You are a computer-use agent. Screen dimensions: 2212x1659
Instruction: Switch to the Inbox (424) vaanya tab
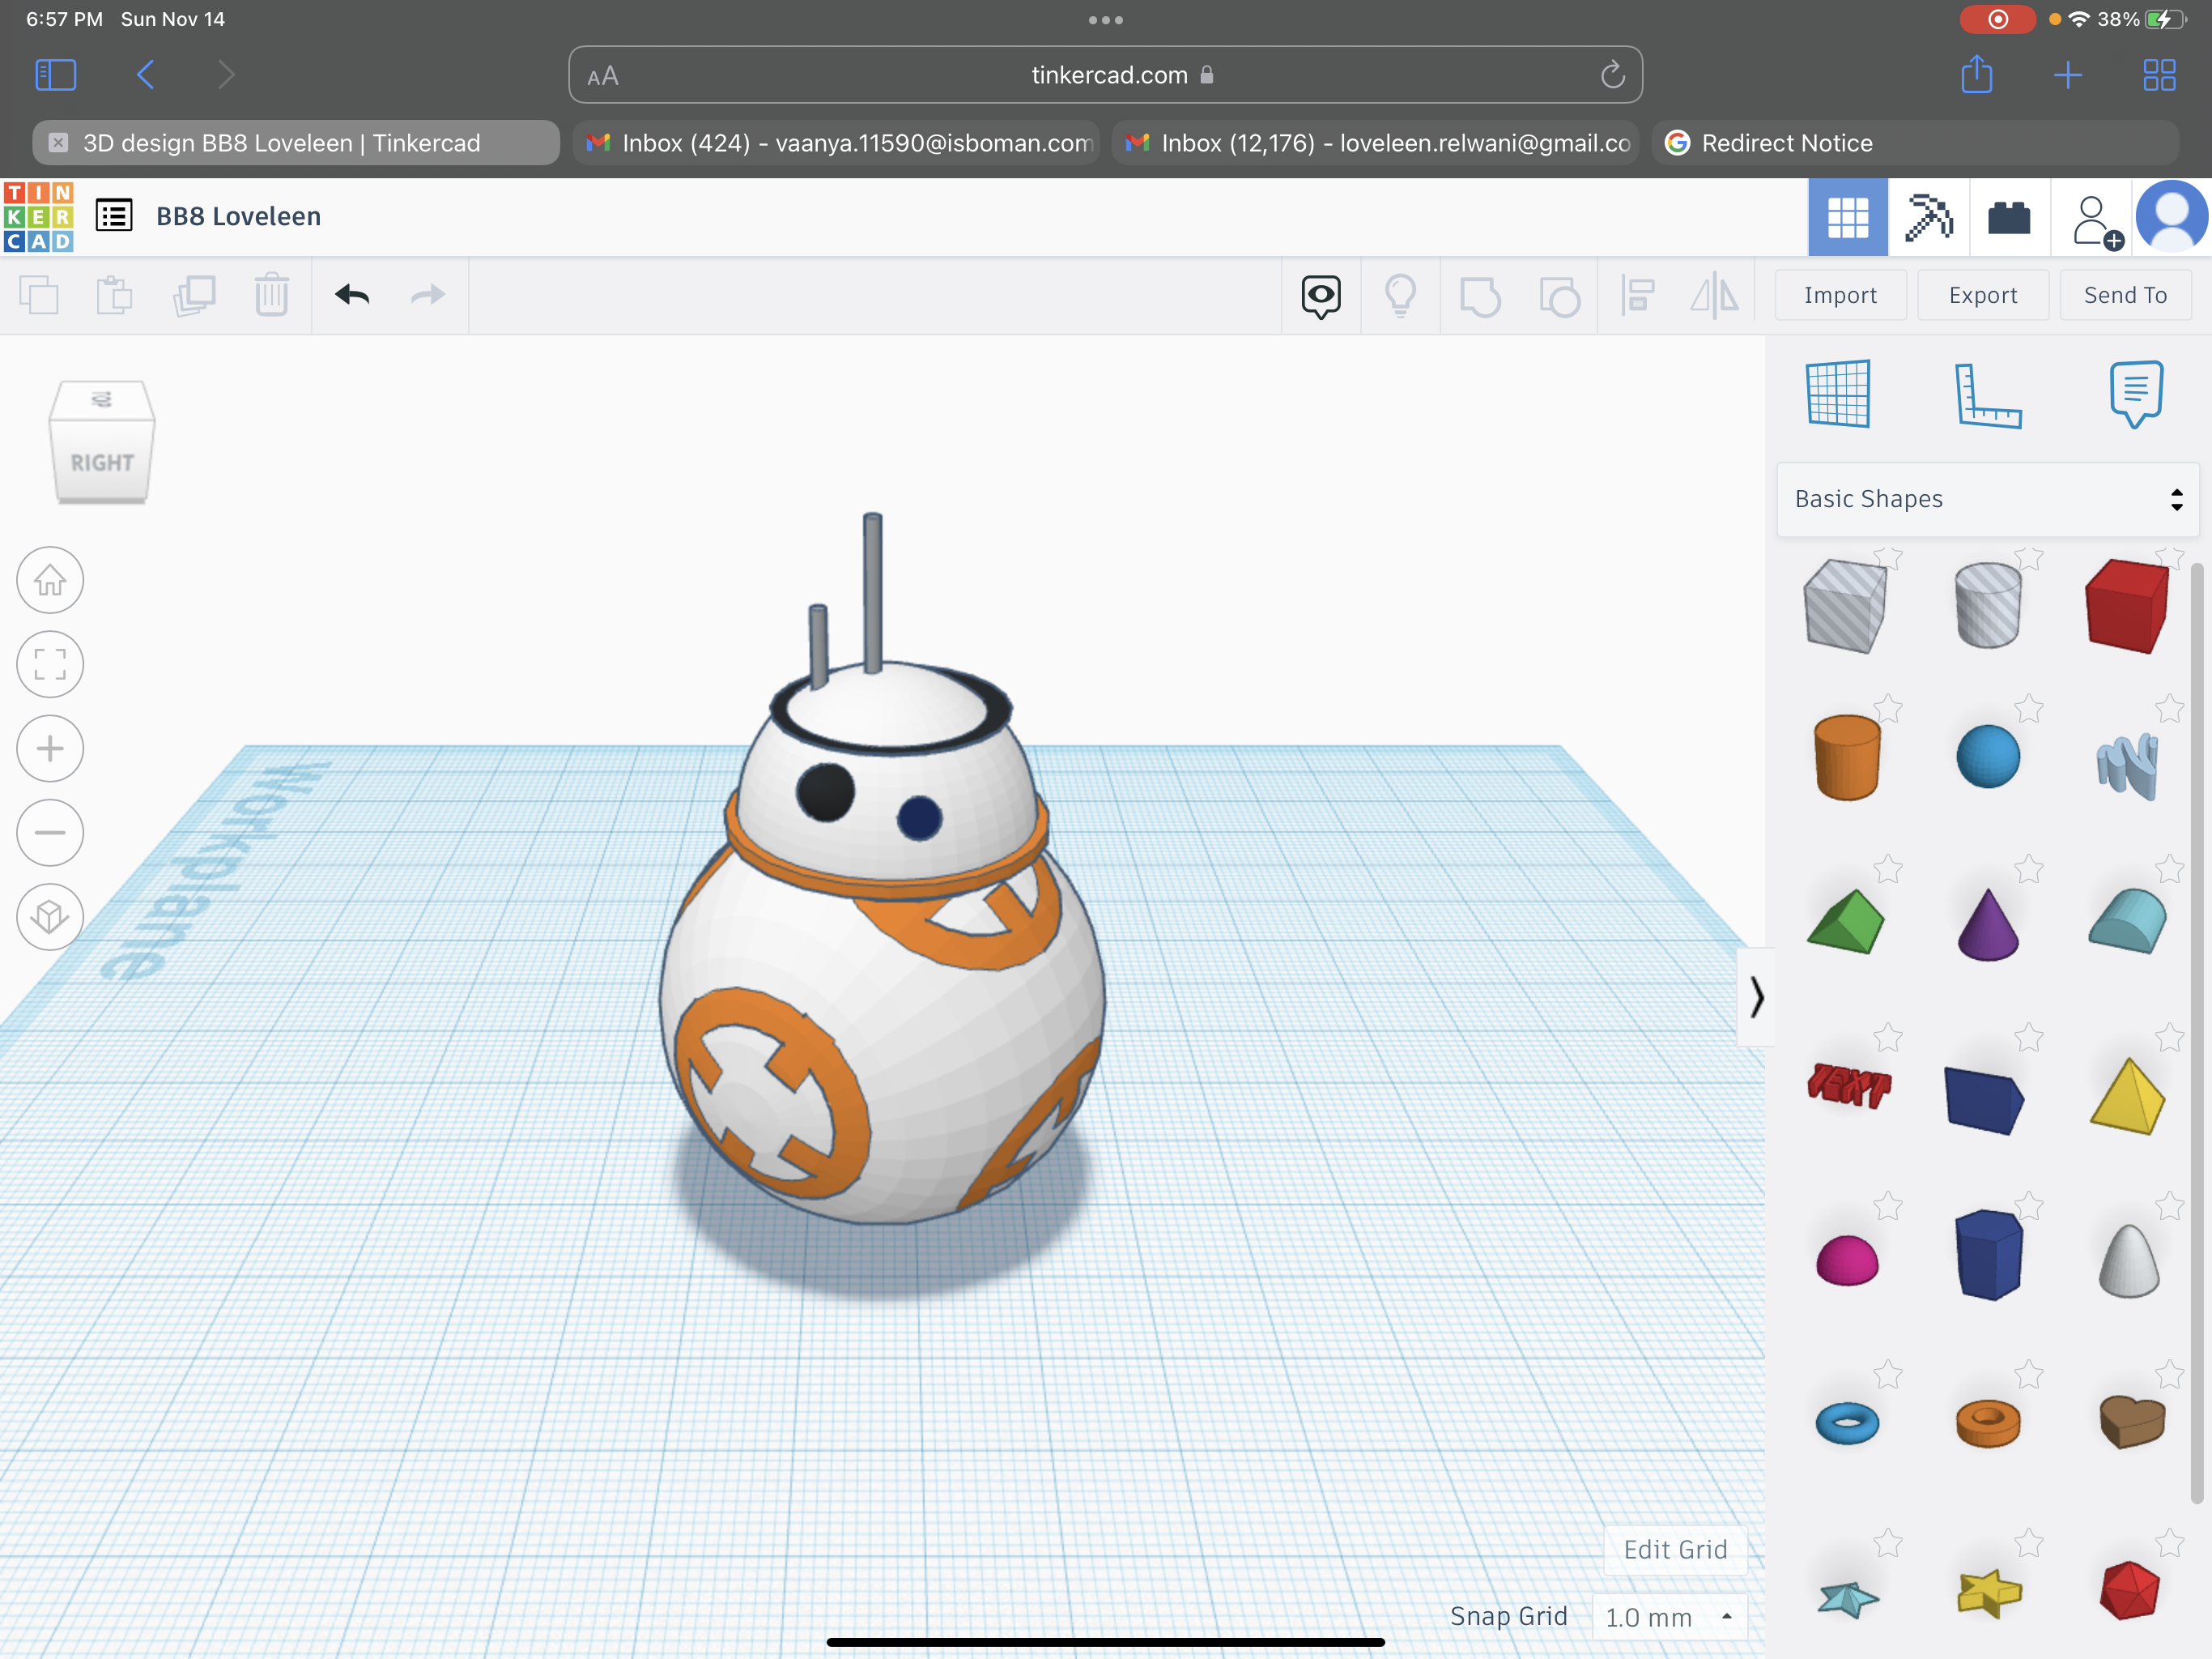836,143
